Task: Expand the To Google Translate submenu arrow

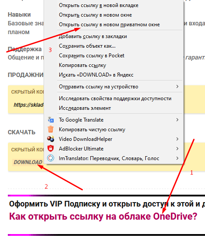Action: click(x=178, y=120)
